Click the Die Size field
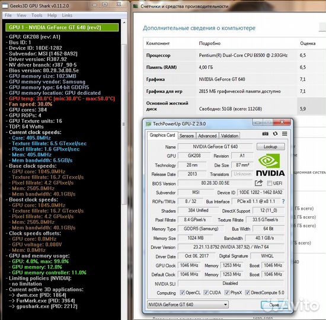Image resolution: width=326 pixels, height=320 pixels. point(242,165)
